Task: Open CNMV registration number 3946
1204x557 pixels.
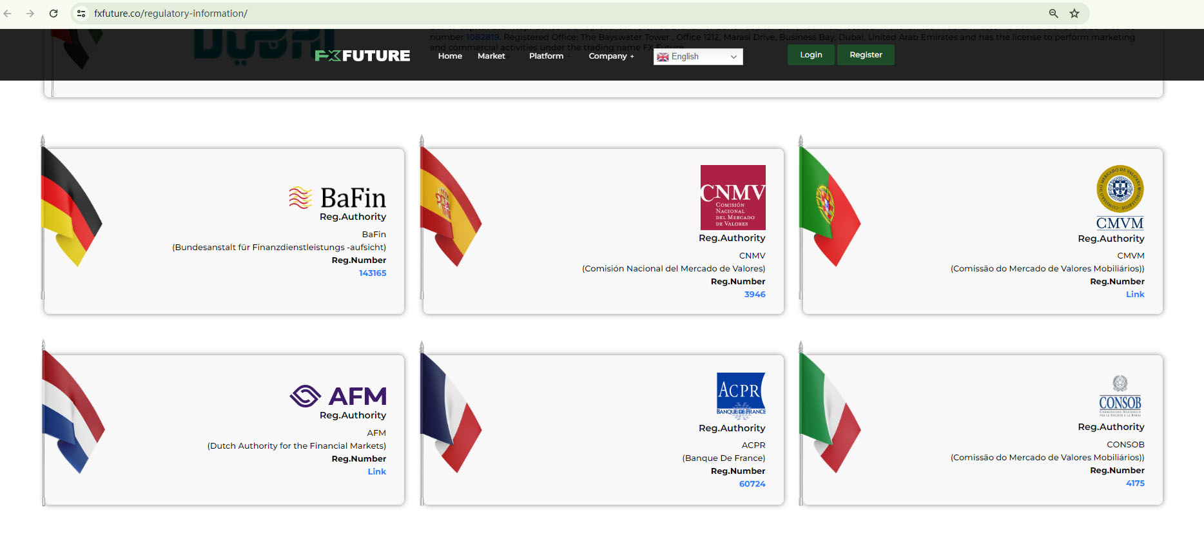Action: 755,295
